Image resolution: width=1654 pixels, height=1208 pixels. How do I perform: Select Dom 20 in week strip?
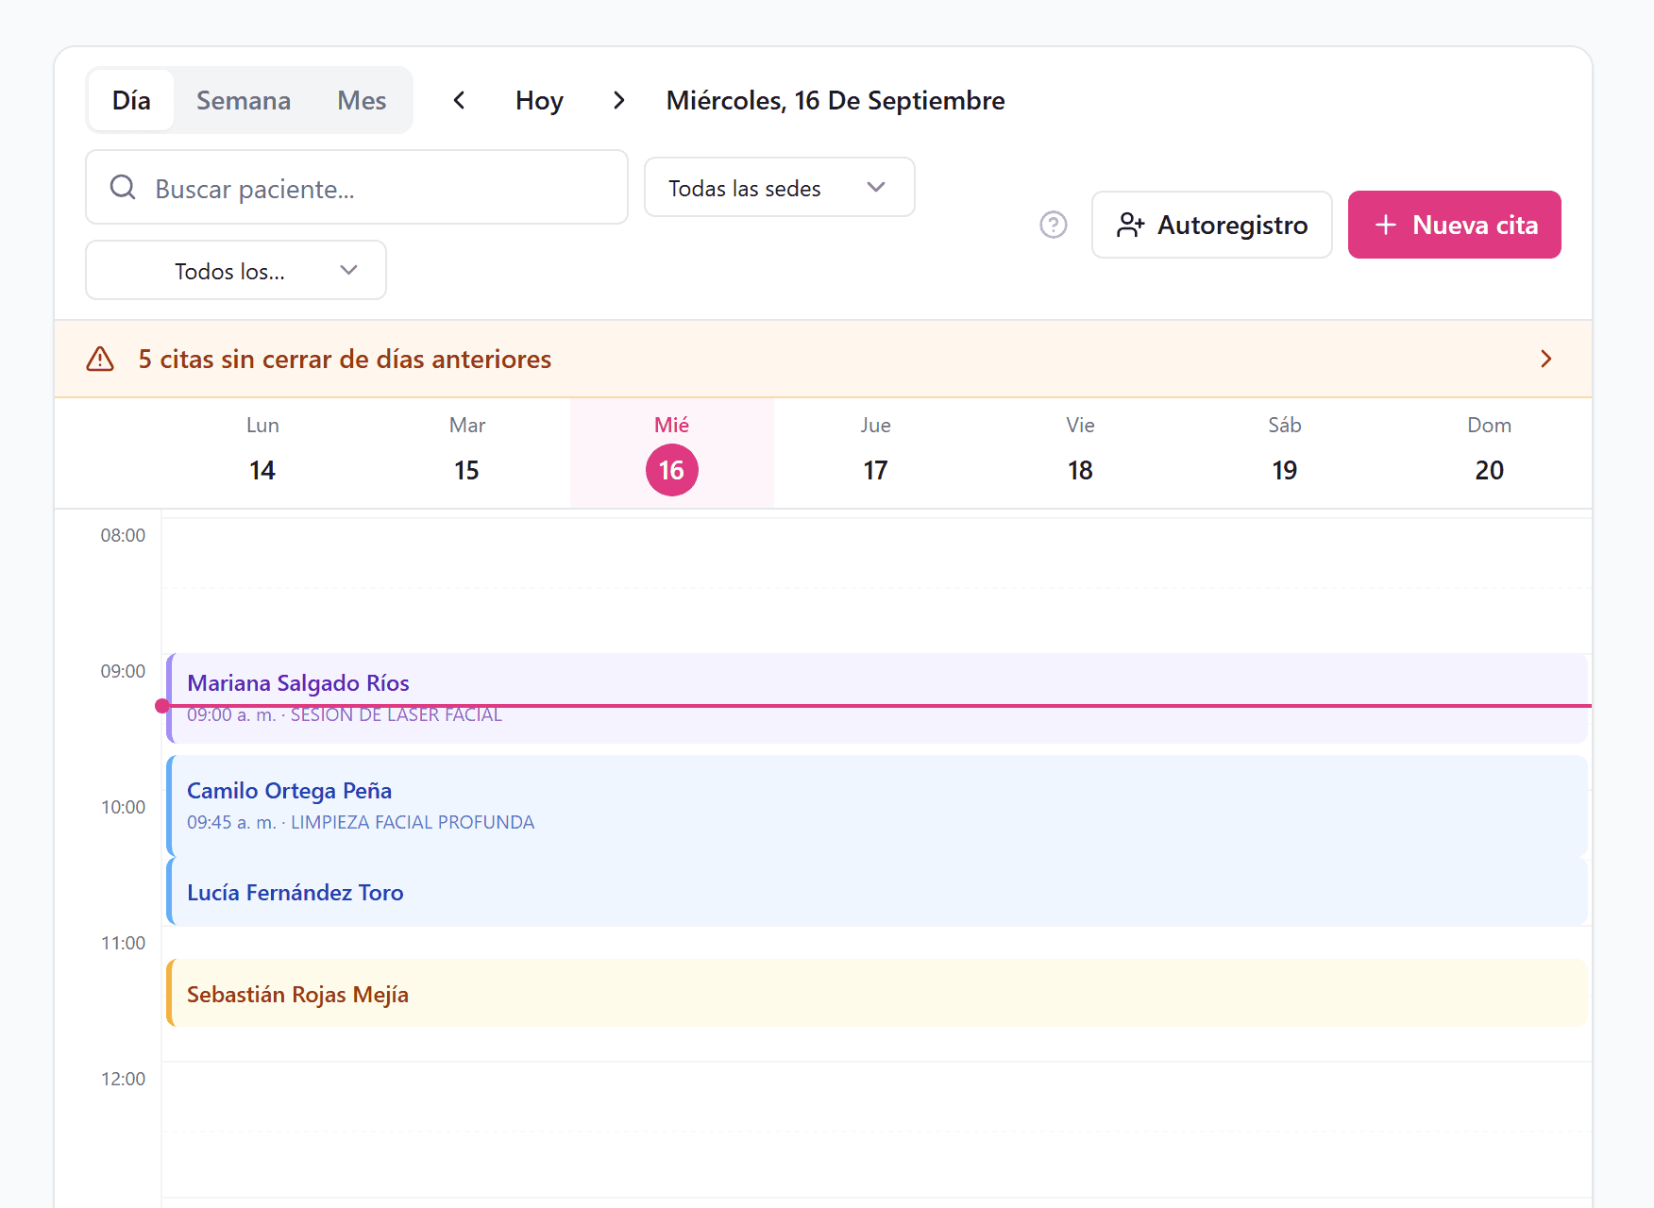click(1490, 453)
